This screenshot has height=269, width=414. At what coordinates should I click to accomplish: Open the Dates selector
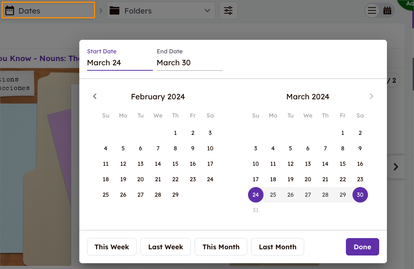[x=48, y=10]
